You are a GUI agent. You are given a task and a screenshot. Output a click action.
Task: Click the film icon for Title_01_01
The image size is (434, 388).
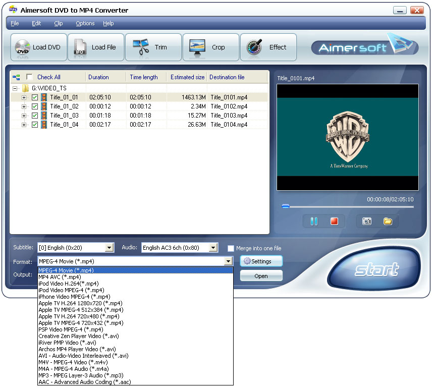[x=44, y=97]
